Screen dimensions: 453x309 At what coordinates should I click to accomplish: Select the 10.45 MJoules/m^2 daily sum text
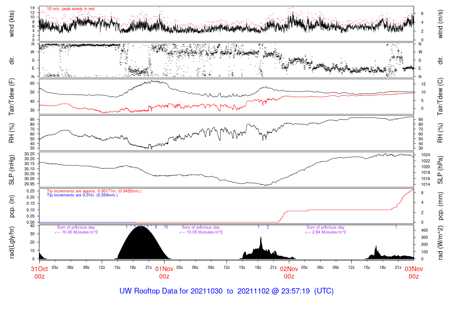76,232
